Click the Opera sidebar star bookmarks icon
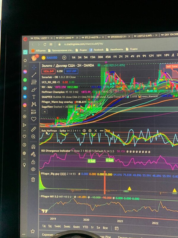Screen dimensions: 178x238 [x=25, y=60]
